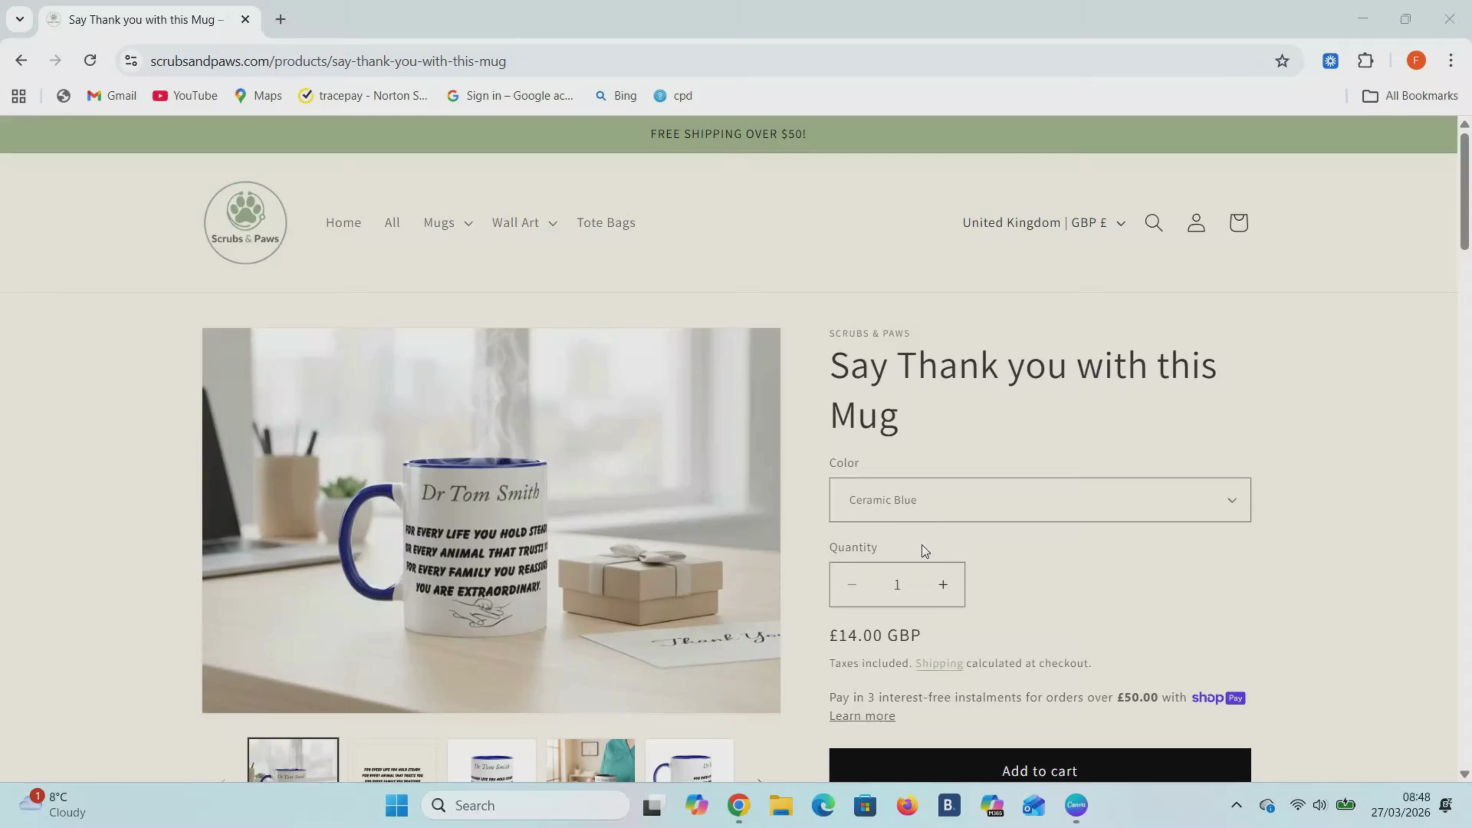The height and width of the screenshot is (828, 1472).
Task: Reload the page with the refresh icon
Action: click(90, 61)
